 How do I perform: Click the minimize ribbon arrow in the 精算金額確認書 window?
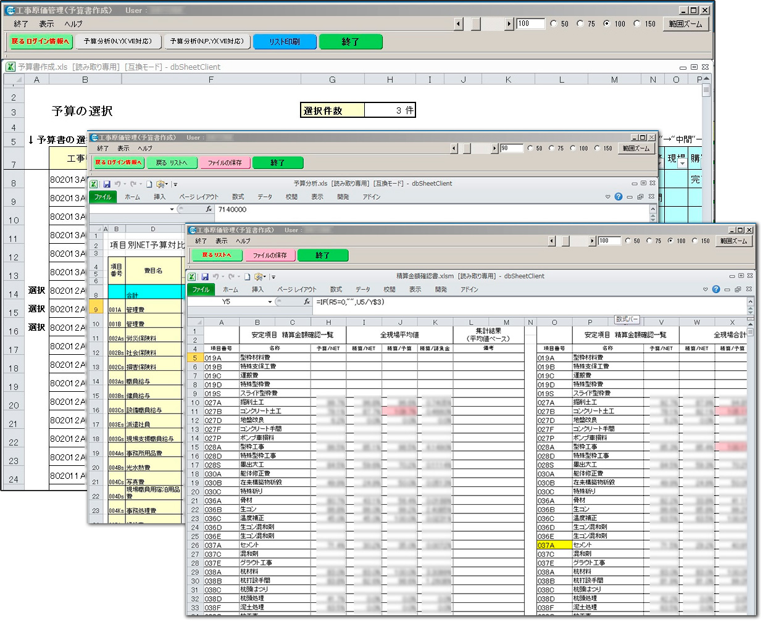(x=705, y=289)
